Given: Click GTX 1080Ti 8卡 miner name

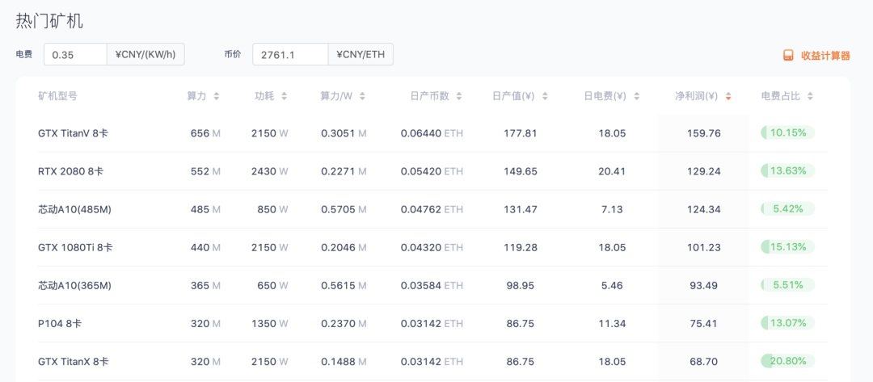Looking at the screenshot, I should [75, 247].
